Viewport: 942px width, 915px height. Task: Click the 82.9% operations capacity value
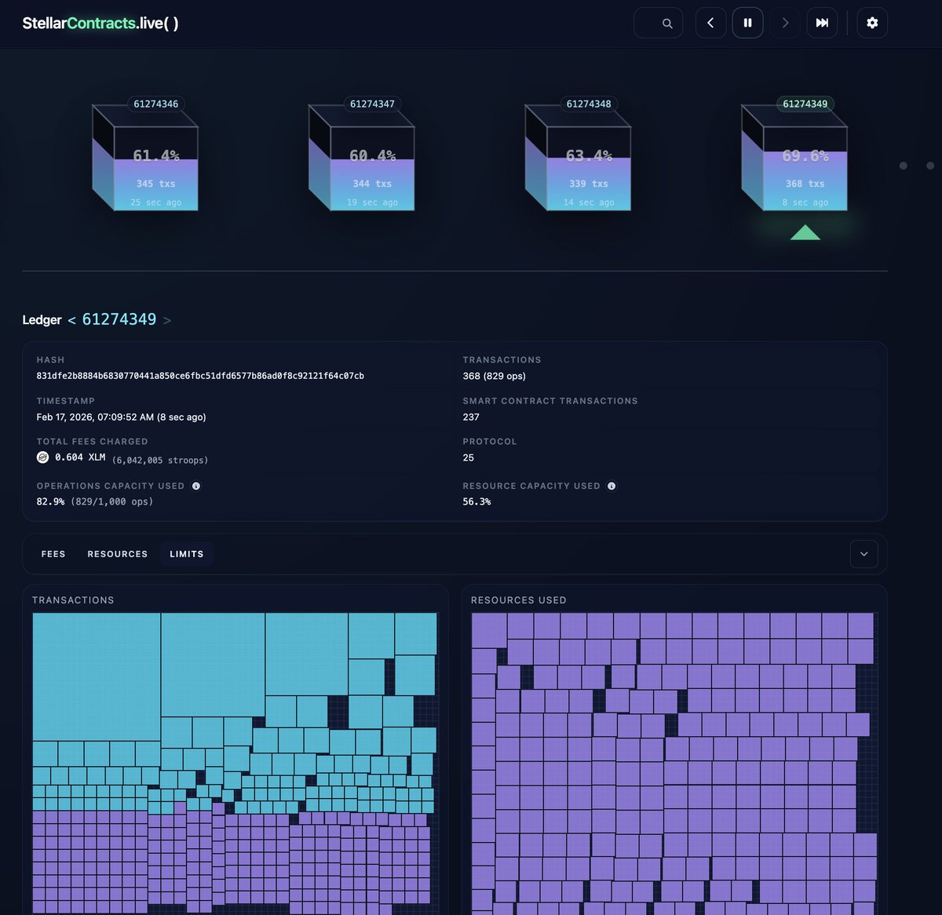[x=50, y=501]
